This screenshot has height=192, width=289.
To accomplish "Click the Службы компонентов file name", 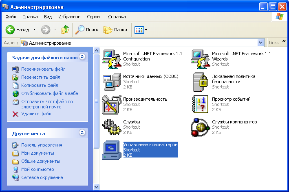I will [234, 122].
